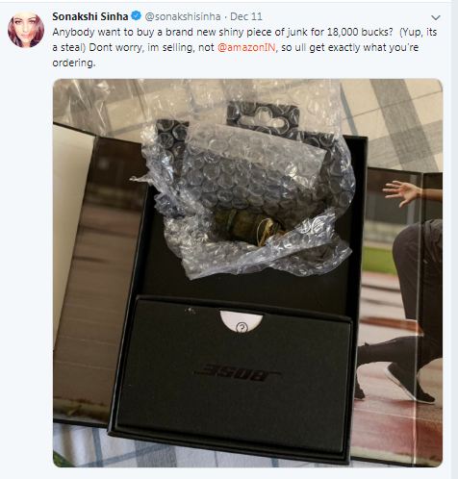Click the black cardboard hang tab cutout
Viewport: 458px width, 479px height.
click(x=263, y=117)
